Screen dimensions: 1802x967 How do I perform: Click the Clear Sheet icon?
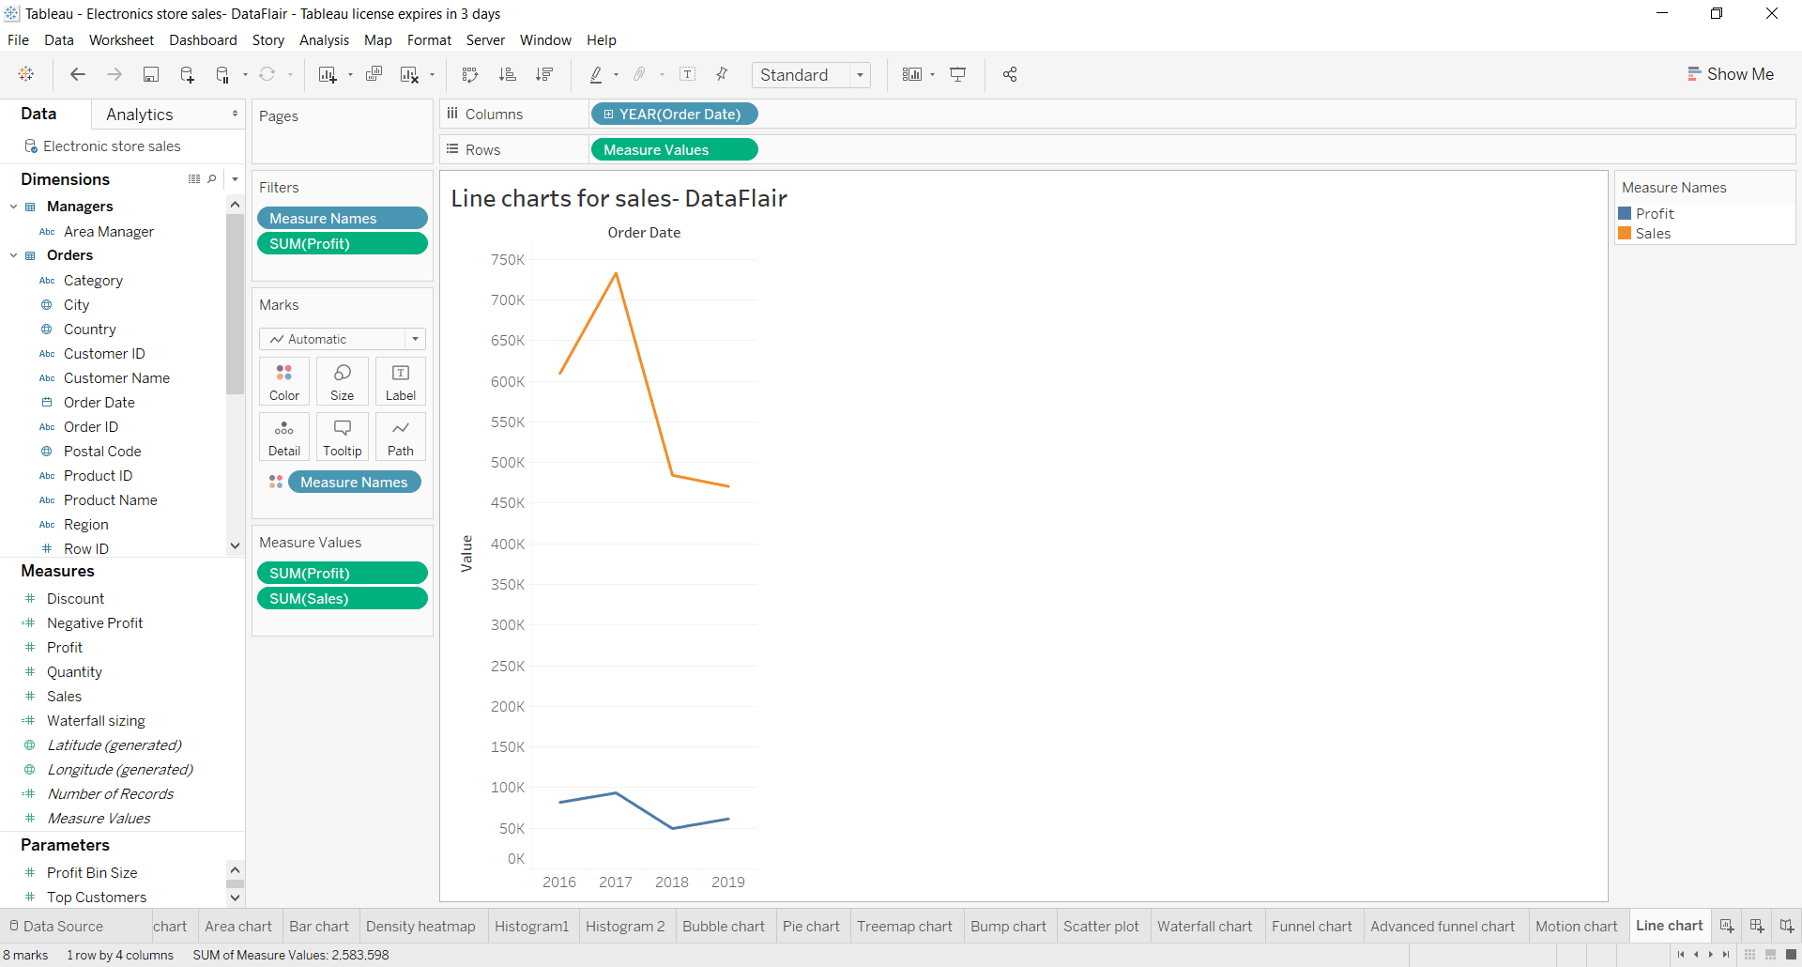tap(409, 74)
